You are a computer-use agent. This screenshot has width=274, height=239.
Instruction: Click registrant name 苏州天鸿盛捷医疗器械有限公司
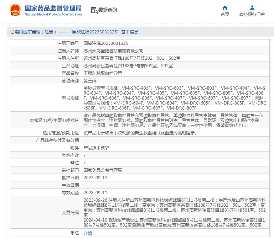pyautogui.click(x=113, y=51)
